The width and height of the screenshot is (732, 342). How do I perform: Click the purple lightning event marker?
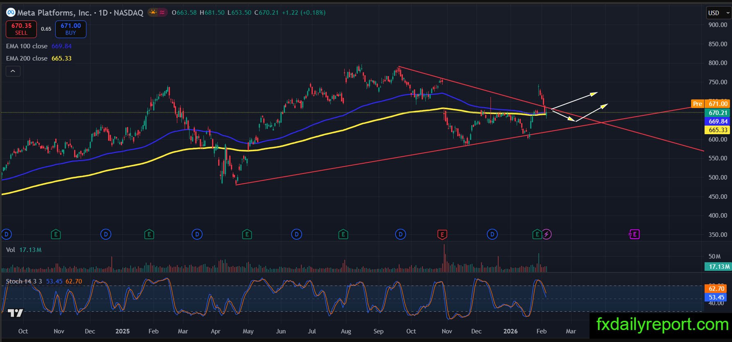[x=547, y=234]
